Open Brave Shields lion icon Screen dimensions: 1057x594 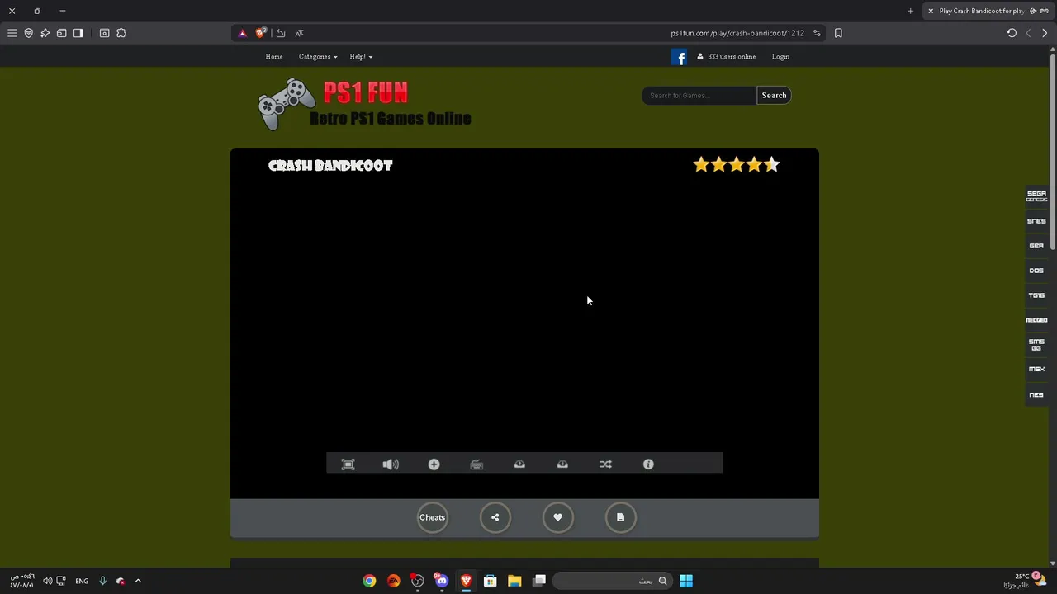coord(261,33)
